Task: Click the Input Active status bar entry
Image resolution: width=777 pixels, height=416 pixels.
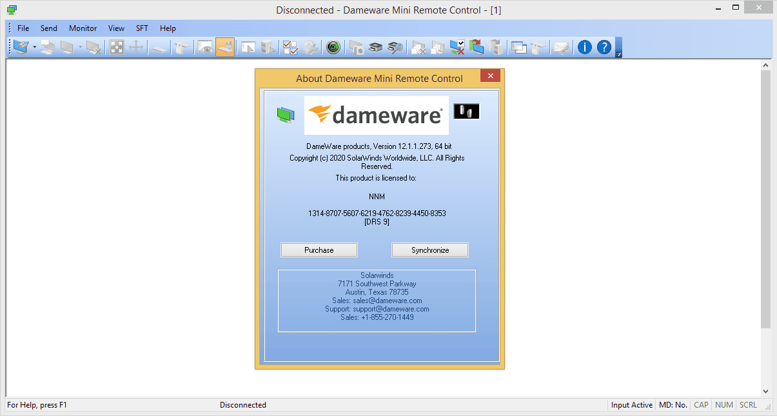Action: 632,405
